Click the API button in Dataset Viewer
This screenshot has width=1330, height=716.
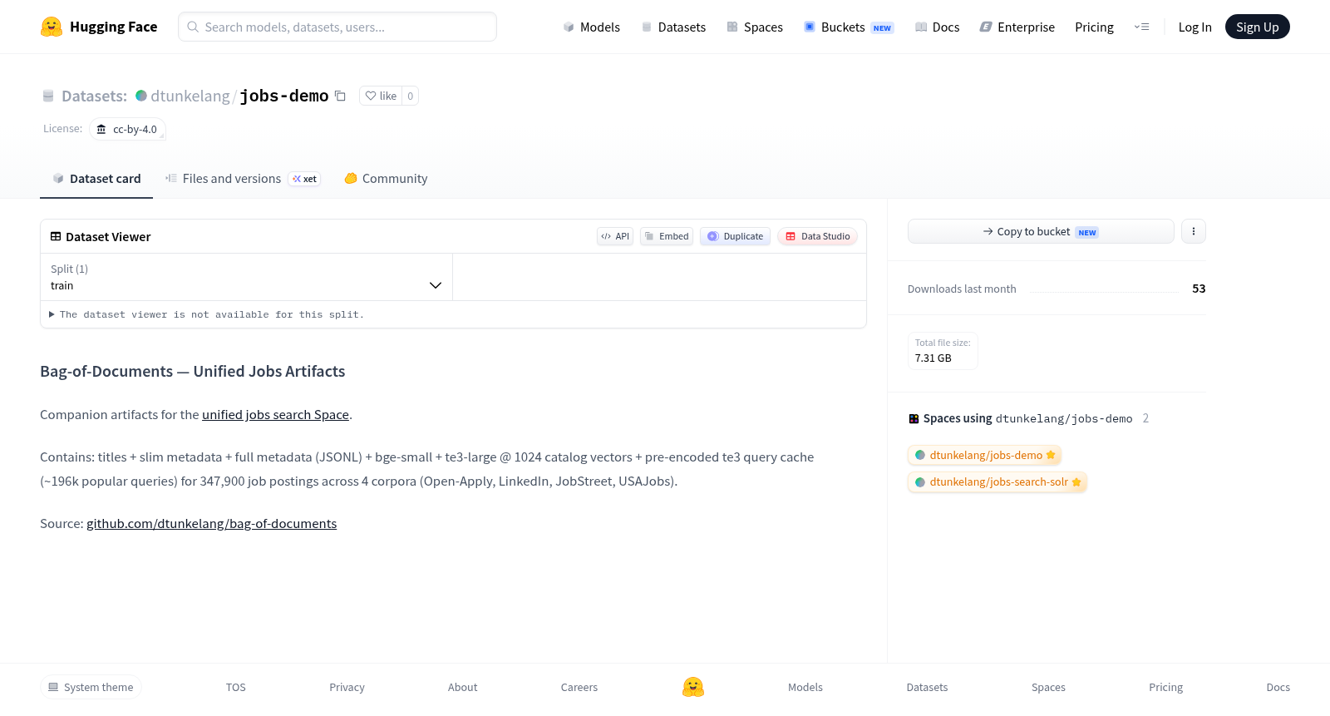[x=615, y=236]
